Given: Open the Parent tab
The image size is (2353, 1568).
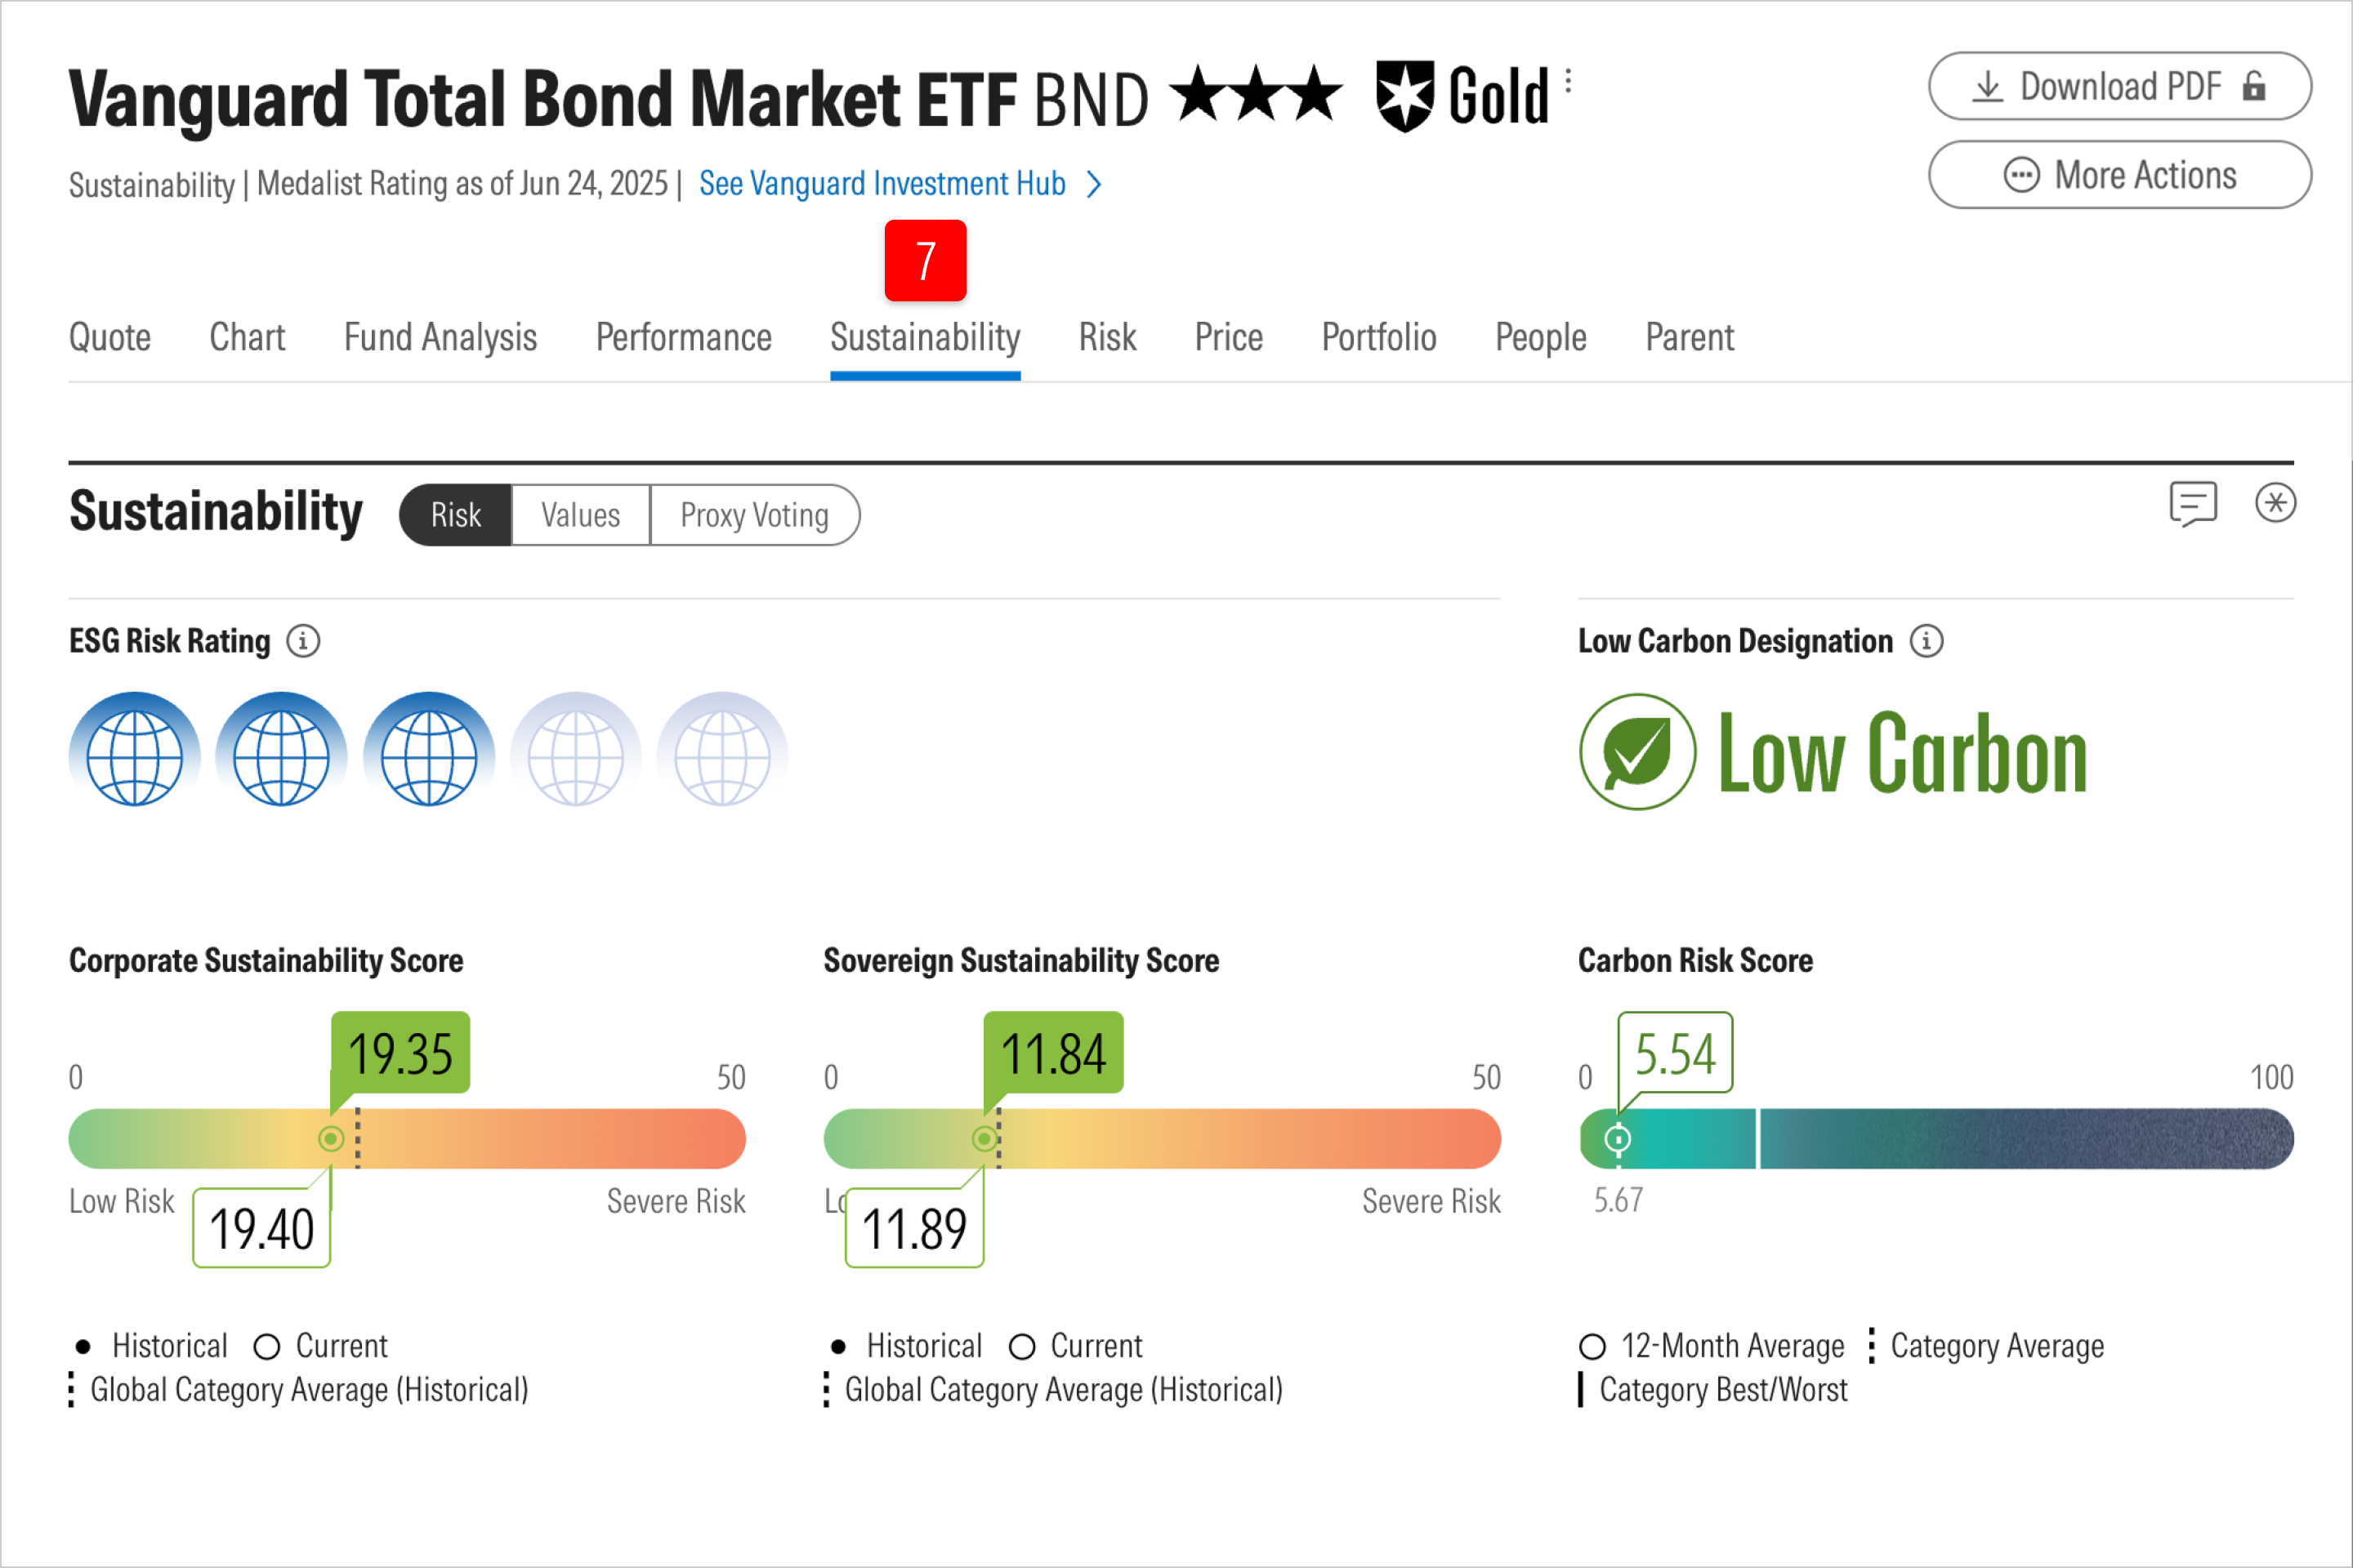Looking at the screenshot, I should pyautogui.click(x=1690, y=337).
